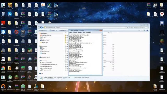This screenshot has height=94, width=167.
Task: Click the Skype desktop icon
Action: [x=10, y=15]
